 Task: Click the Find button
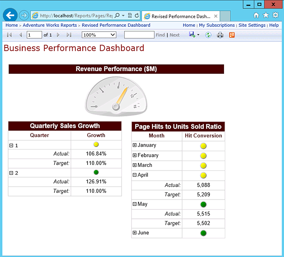(x=160, y=35)
